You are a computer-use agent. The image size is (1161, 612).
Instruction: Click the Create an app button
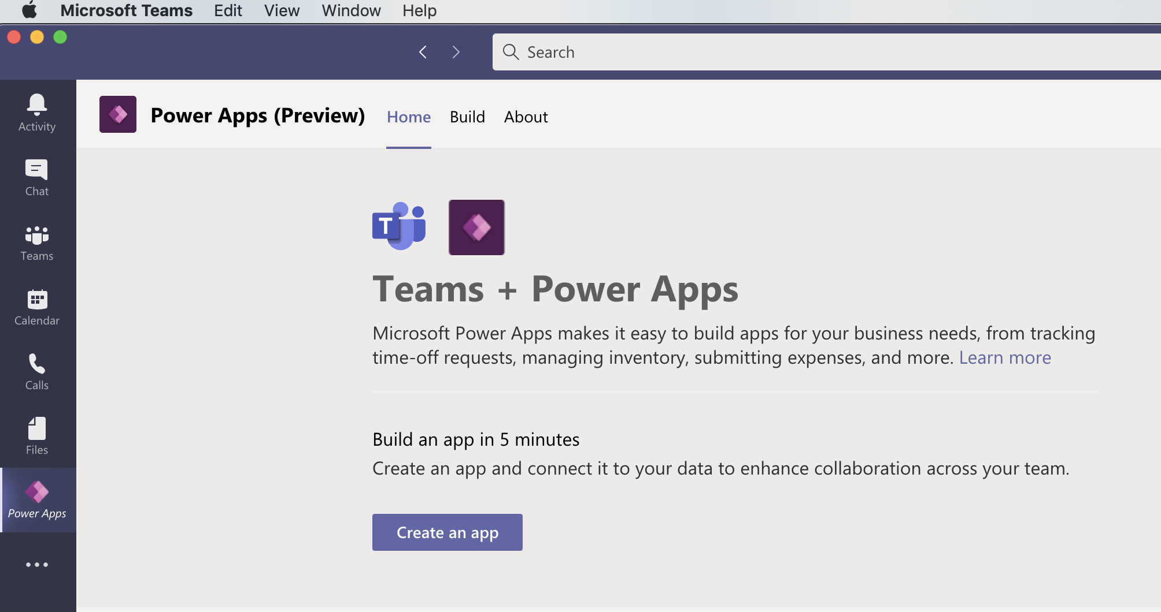pyautogui.click(x=448, y=532)
